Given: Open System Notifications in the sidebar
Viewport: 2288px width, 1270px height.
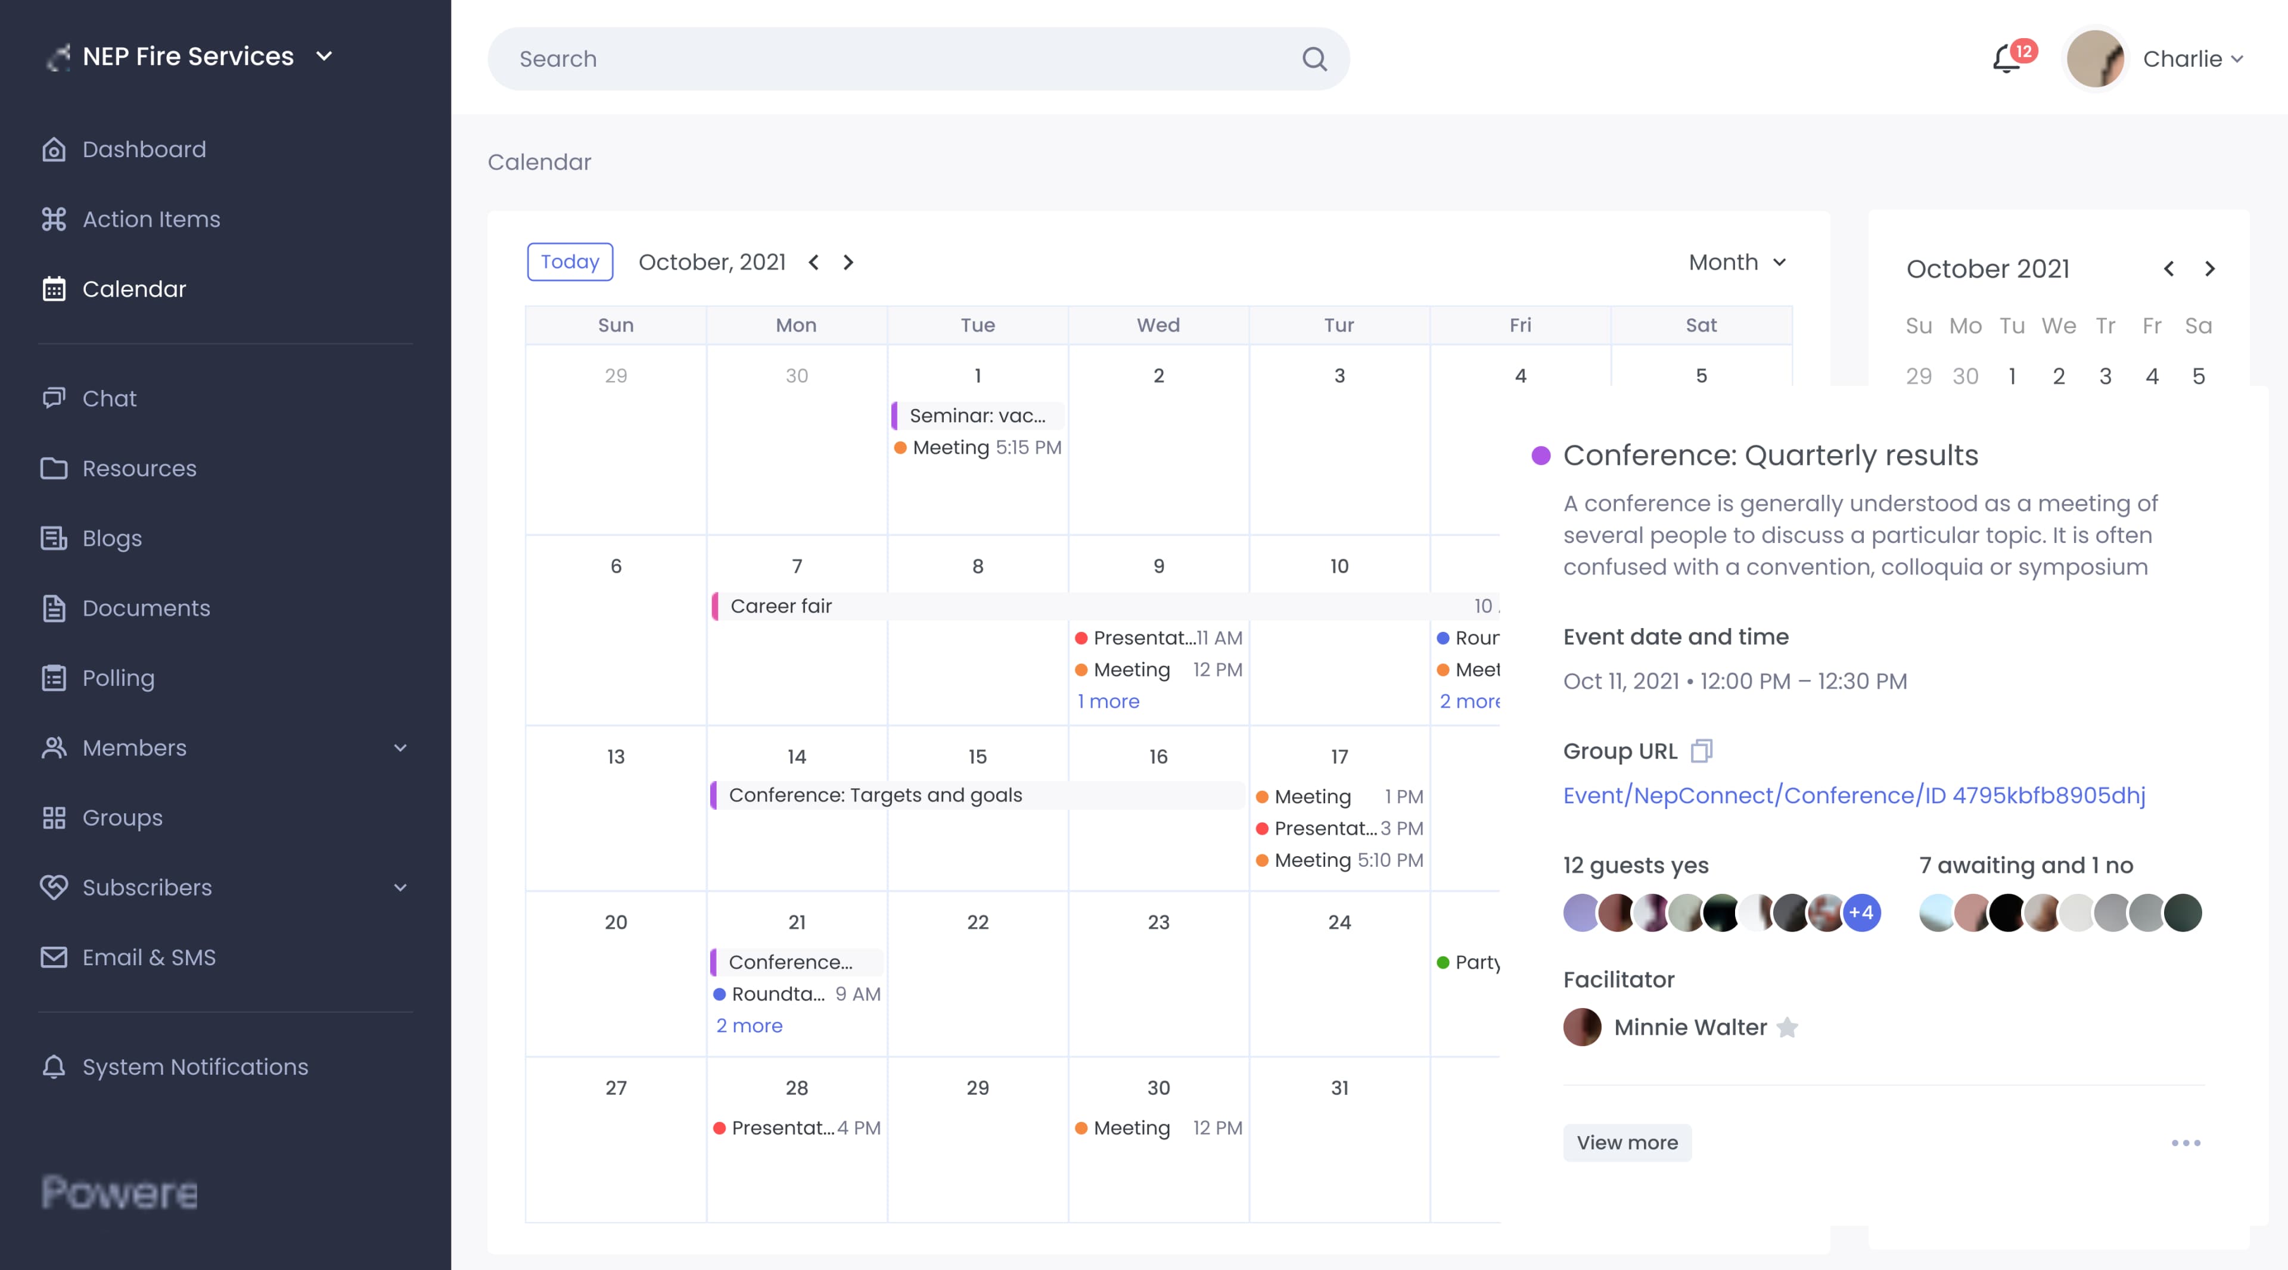Looking at the screenshot, I should coord(195,1067).
